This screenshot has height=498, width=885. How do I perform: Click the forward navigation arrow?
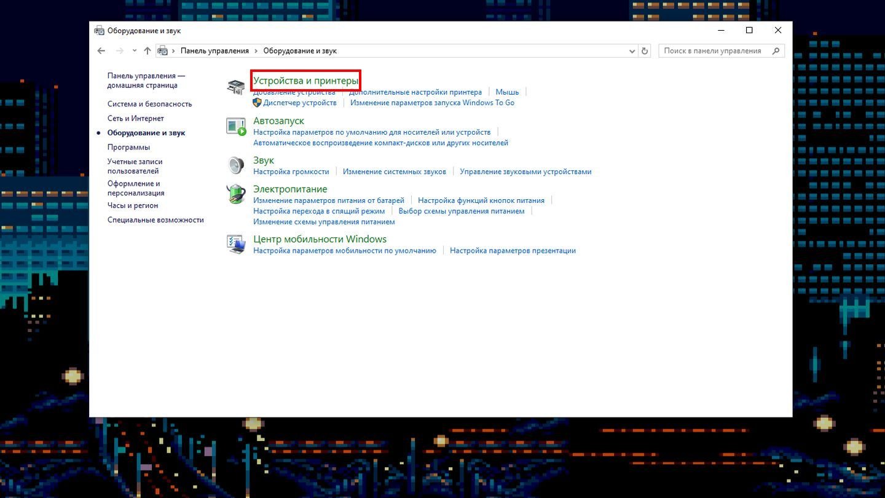pos(120,51)
